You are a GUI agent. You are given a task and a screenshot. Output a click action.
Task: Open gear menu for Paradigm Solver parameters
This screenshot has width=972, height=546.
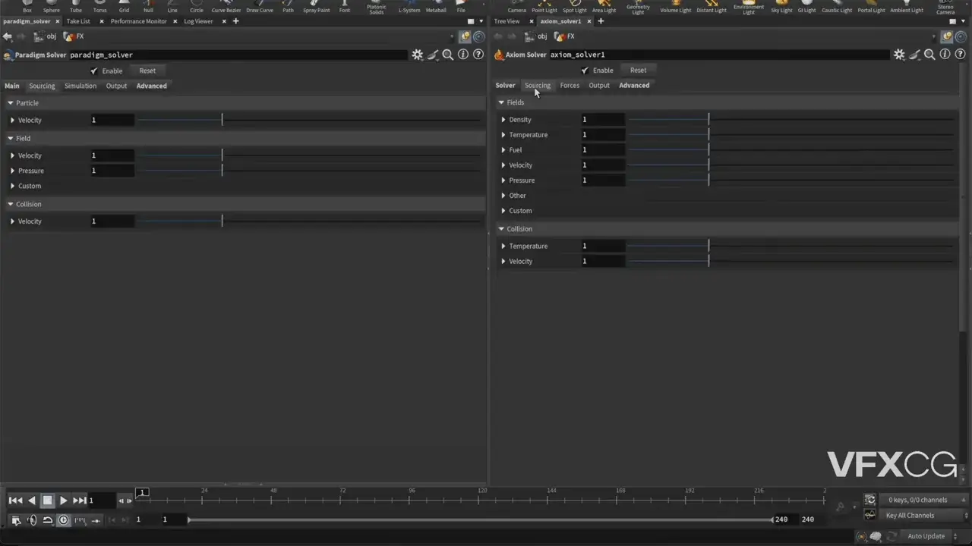[417, 55]
